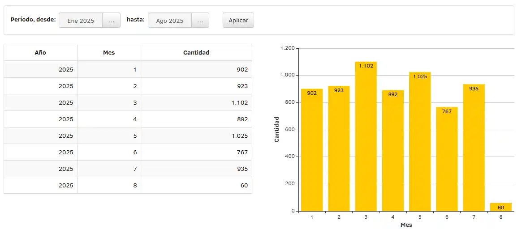Image resolution: width=526 pixels, height=229 pixels.
Task: Click the 'Ene 2025' start period field
Action: pyautogui.click(x=81, y=21)
